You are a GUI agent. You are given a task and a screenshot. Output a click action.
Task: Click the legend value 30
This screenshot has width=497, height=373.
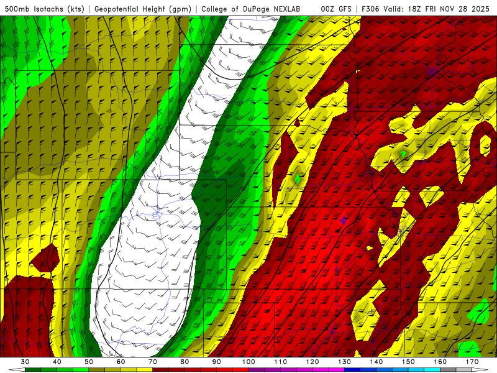[x=25, y=362]
